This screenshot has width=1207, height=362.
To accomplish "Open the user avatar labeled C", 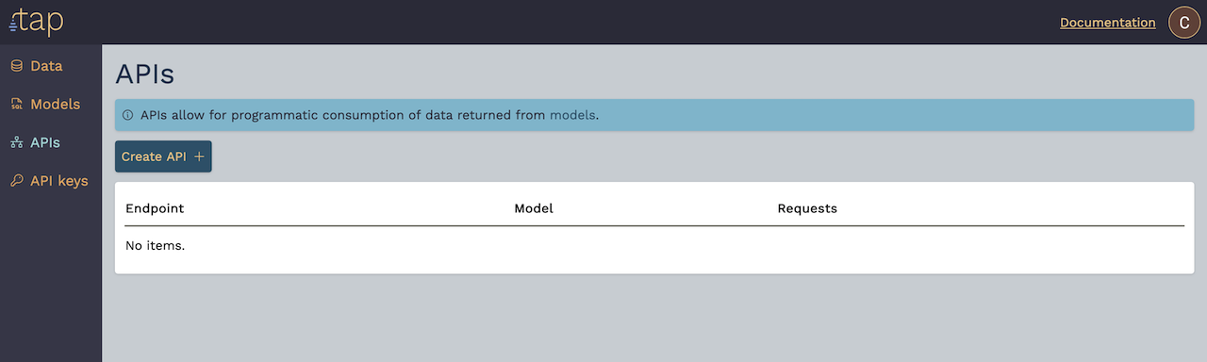I will coord(1184,23).
